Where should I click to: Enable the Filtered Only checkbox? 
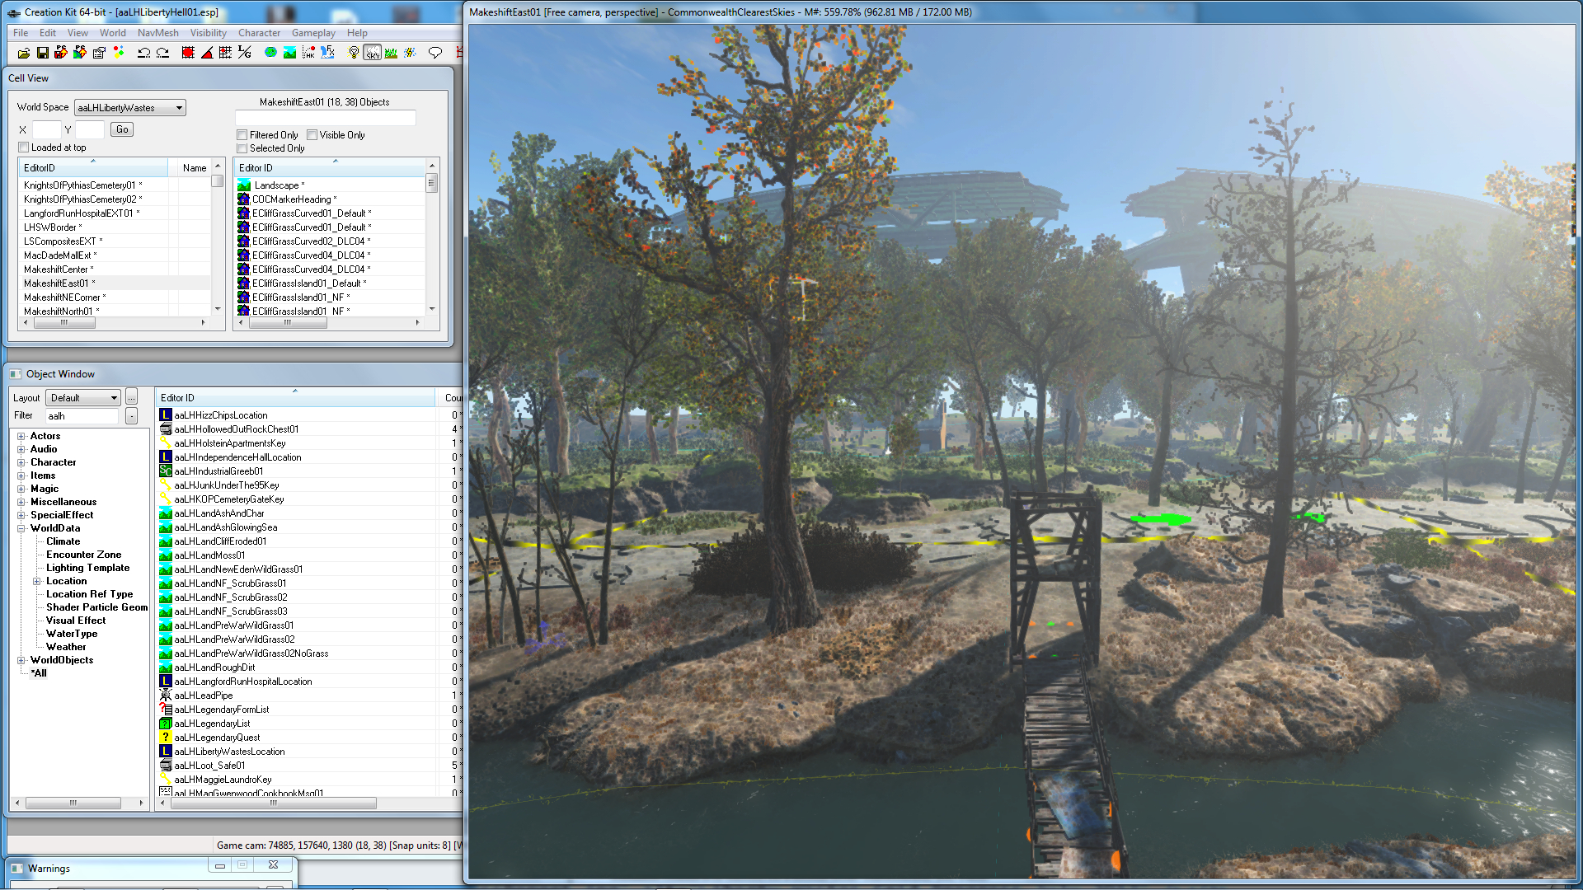click(x=242, y=135)
